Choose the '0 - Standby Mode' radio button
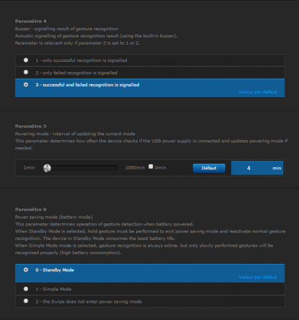Image resolution: width=299 pixels, height=320 pixels. pyautogui.click(x=26, y=270)
